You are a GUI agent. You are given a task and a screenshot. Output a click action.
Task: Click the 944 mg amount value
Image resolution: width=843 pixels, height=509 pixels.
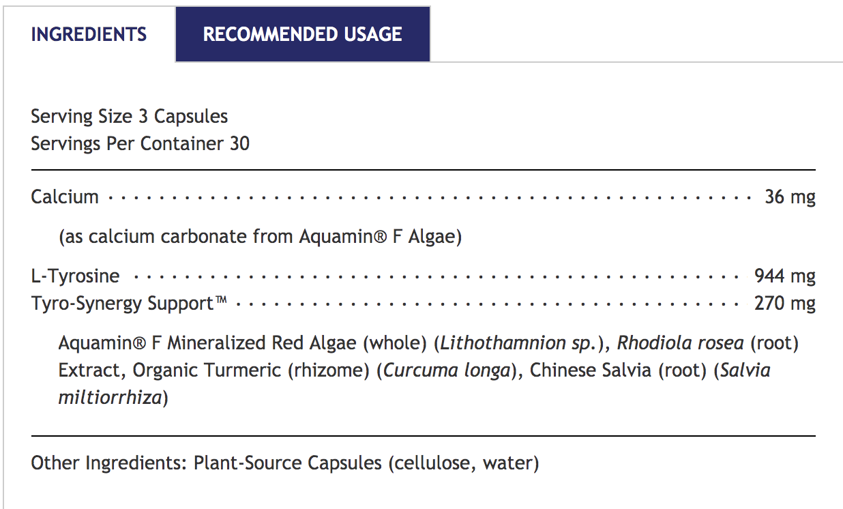pos(784,276)
